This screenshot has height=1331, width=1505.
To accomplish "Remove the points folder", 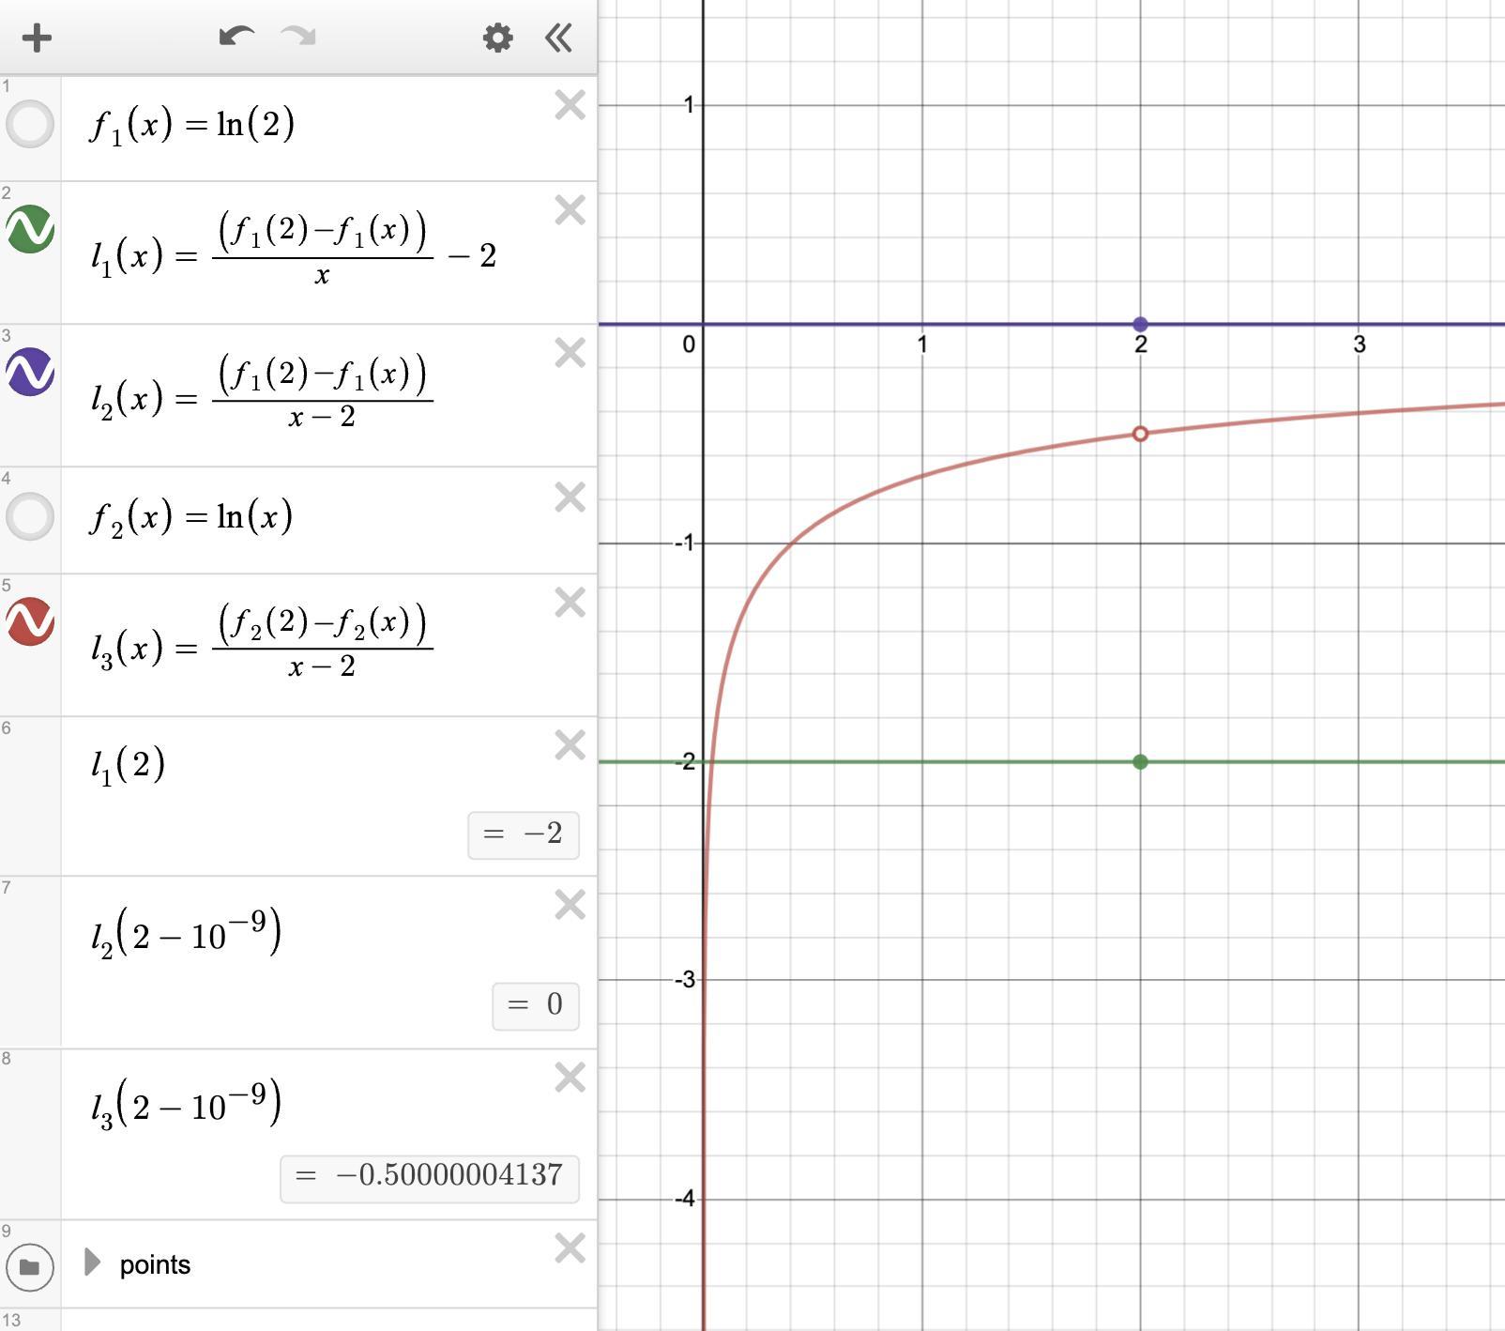I will [x=570, y=1248].
